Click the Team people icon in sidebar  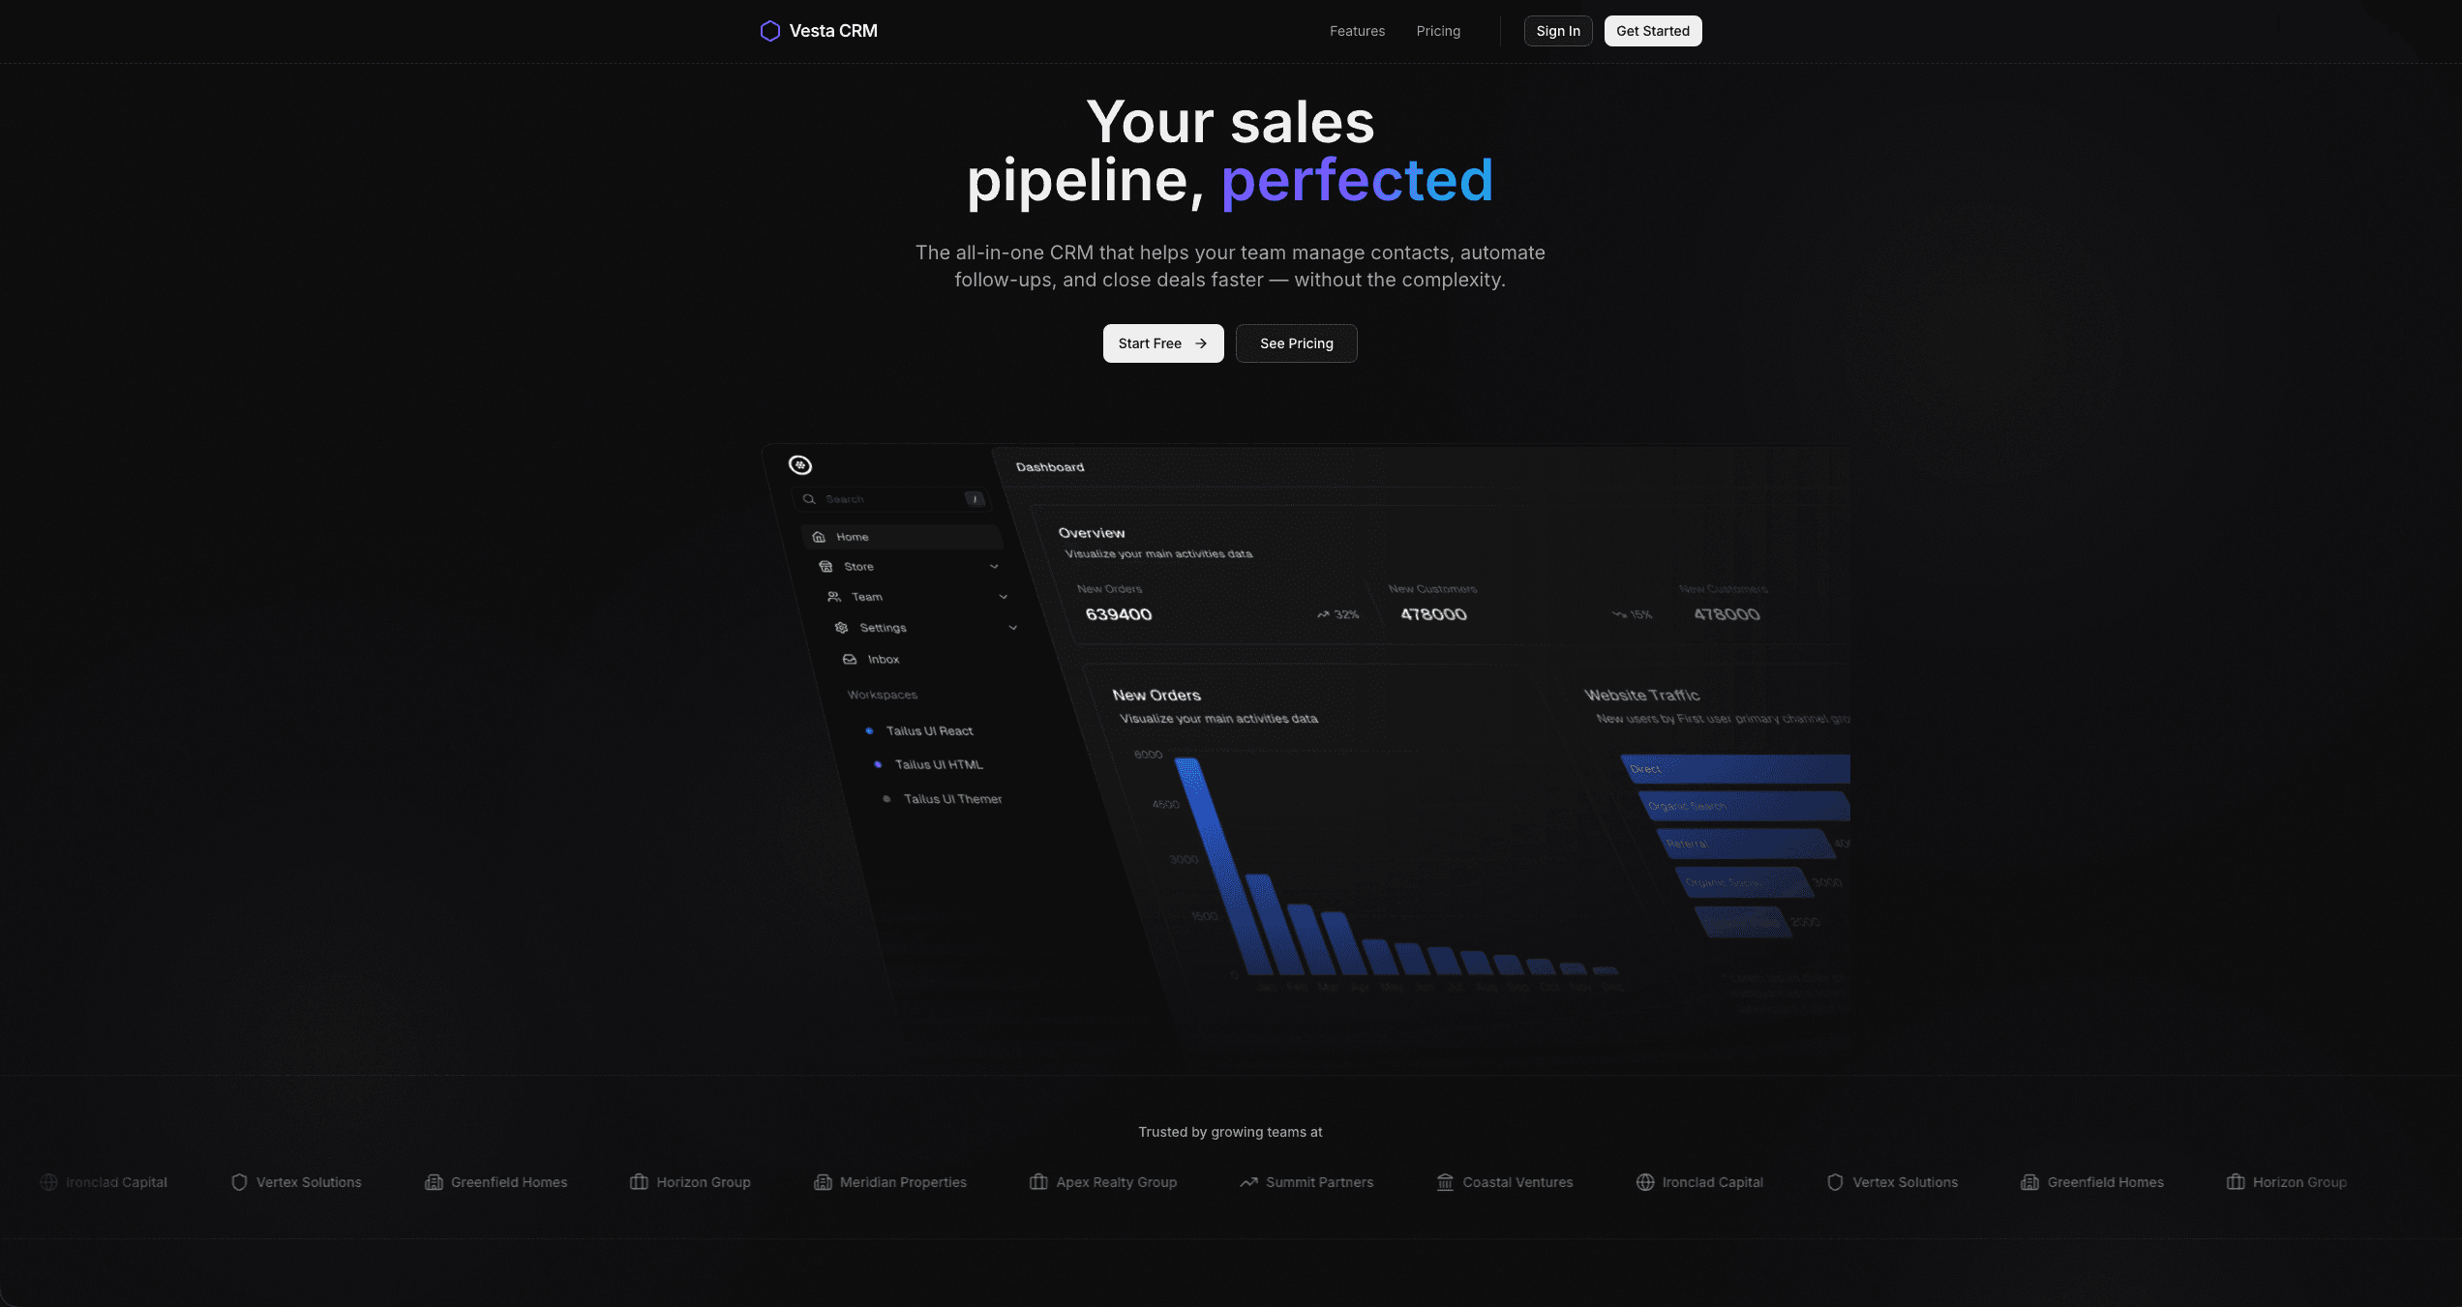pyautogui.click(x=834, y=597)
